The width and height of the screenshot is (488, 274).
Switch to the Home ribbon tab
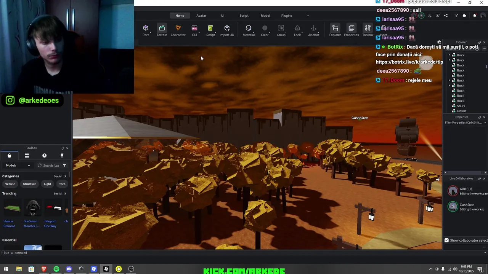click(x=180, y=16)
